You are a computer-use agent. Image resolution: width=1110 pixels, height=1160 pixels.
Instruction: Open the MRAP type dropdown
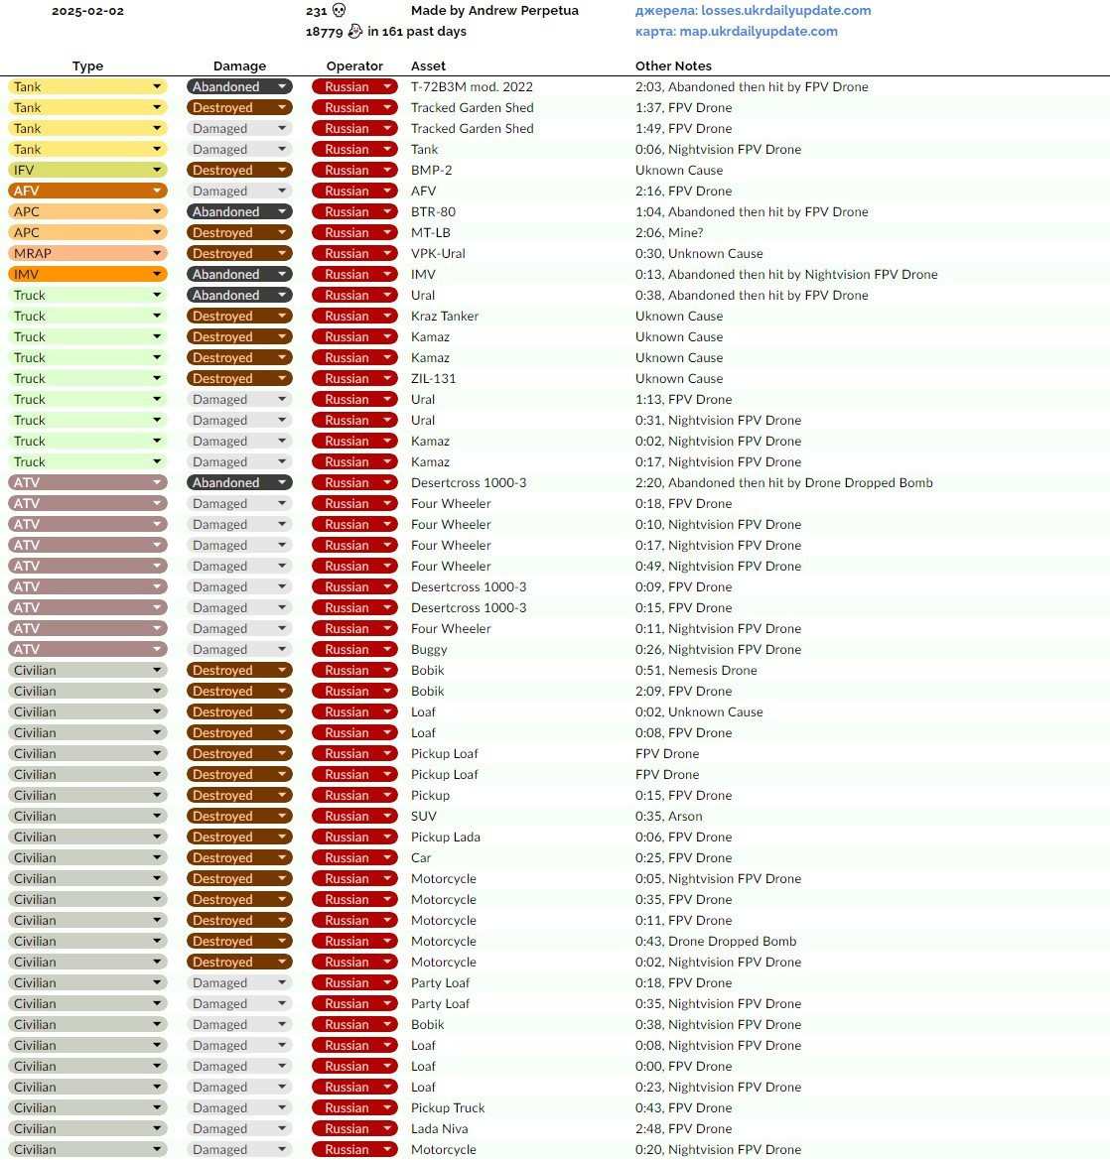pos(87,253)
